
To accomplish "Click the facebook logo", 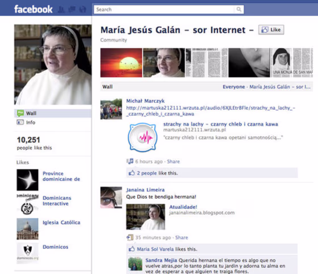I will point(34,9).
